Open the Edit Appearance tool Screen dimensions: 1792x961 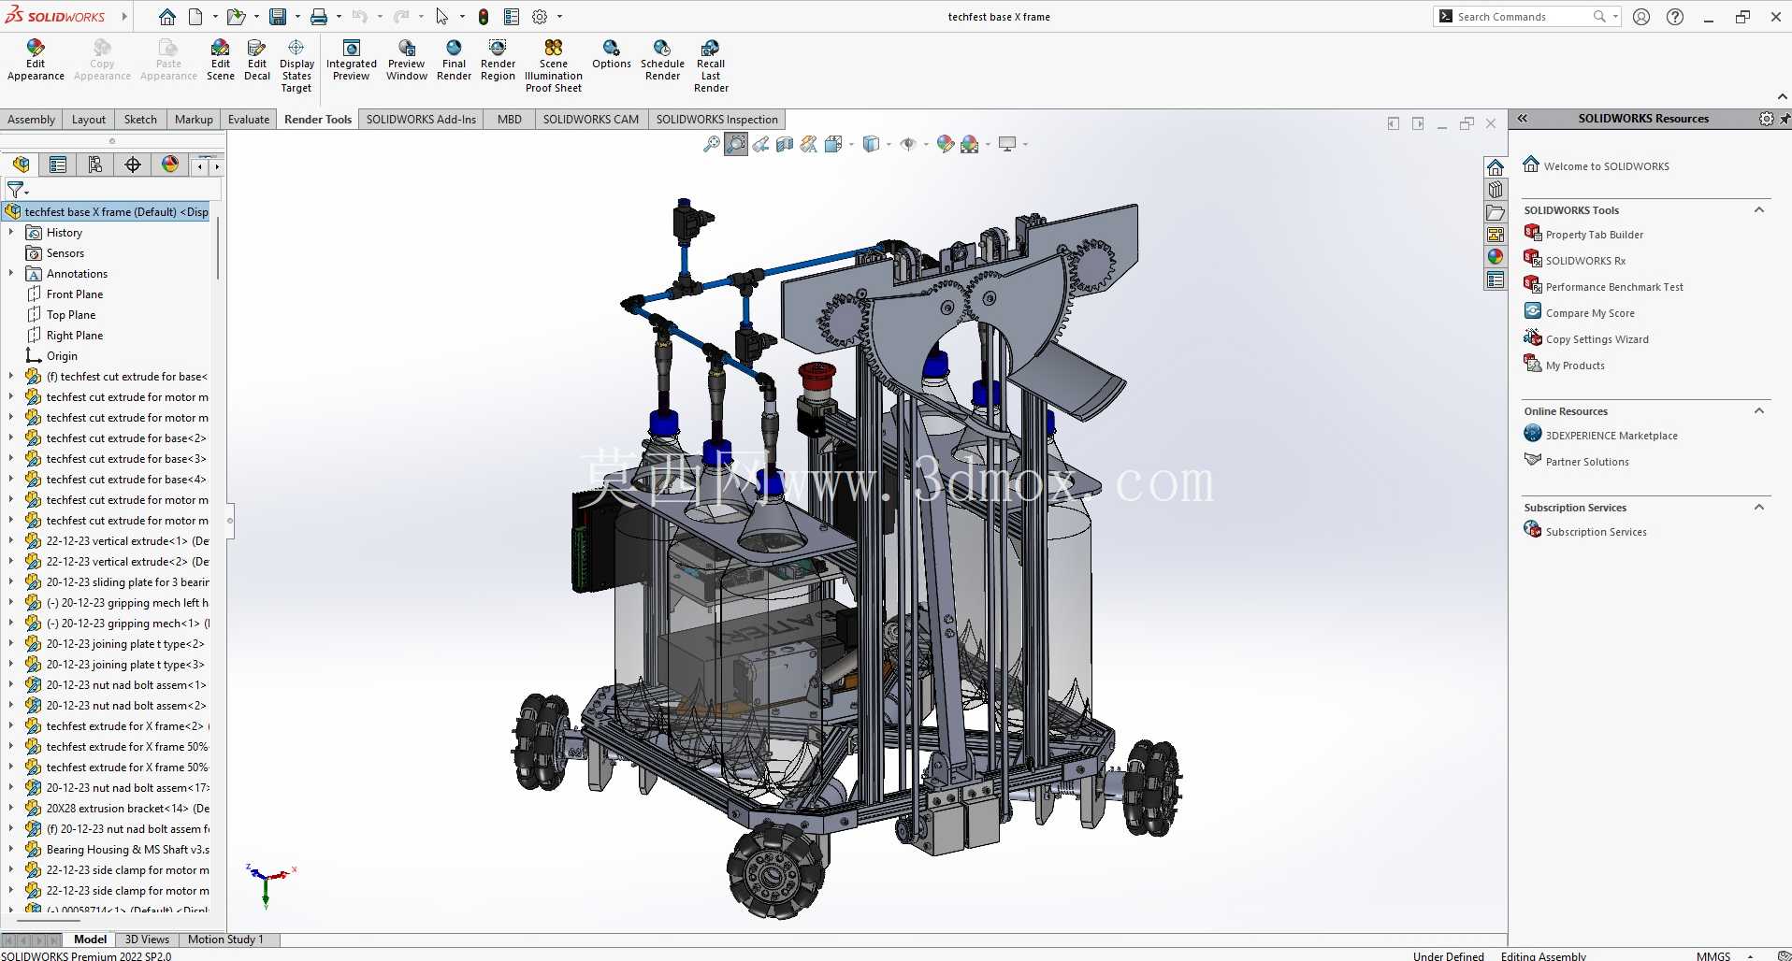pos(36,60)
